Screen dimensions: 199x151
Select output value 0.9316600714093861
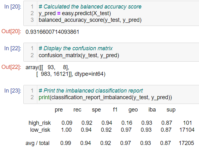(52, 32)
